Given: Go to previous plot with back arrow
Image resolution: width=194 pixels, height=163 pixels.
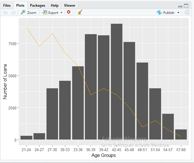Looking at the screenshot, I should click(5, 12).
